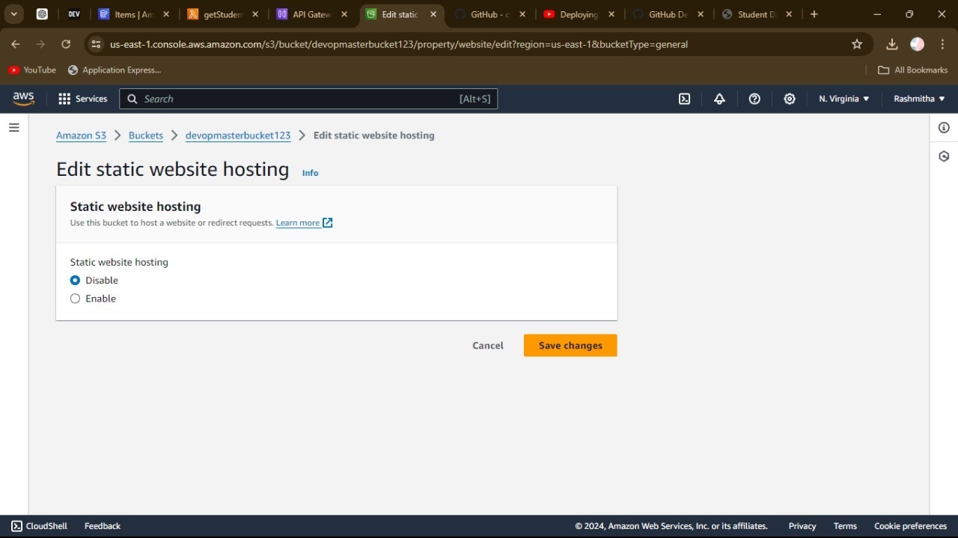The width and height of the screenshot is (958, 538).
Task: Click the site information icon in address bar
Action: [95, 44]
